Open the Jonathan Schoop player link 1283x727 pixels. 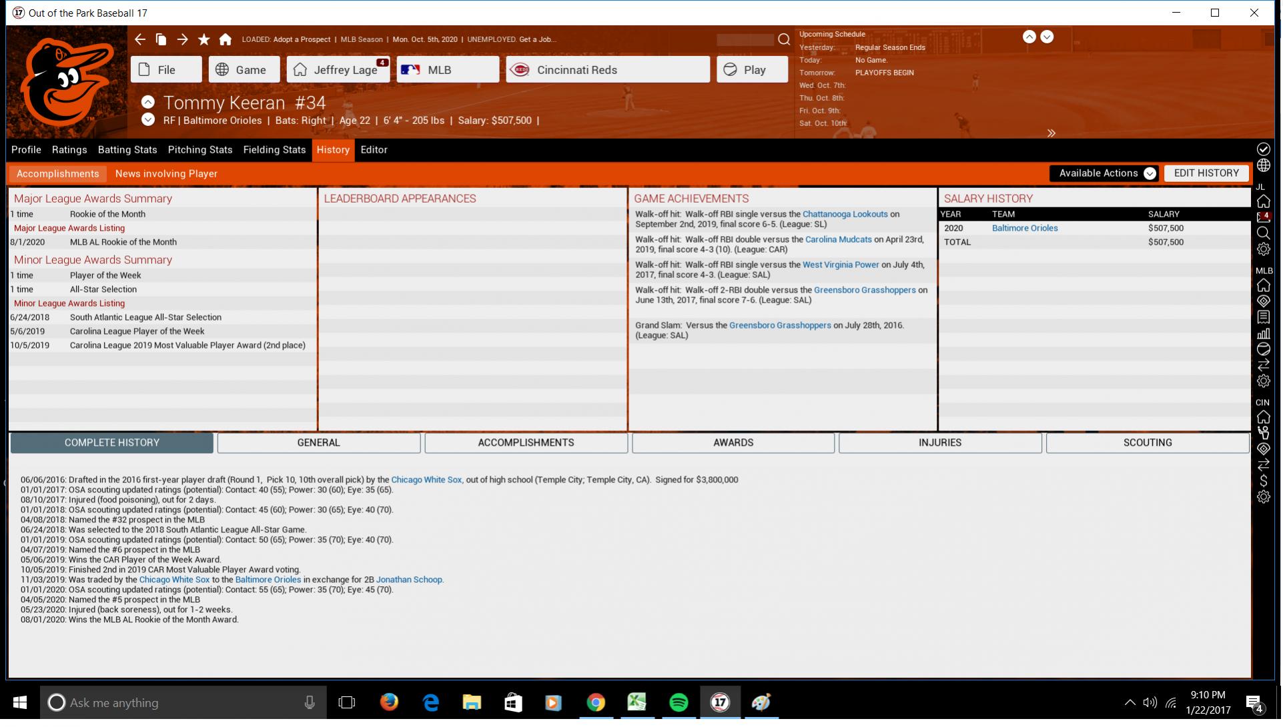409,580
